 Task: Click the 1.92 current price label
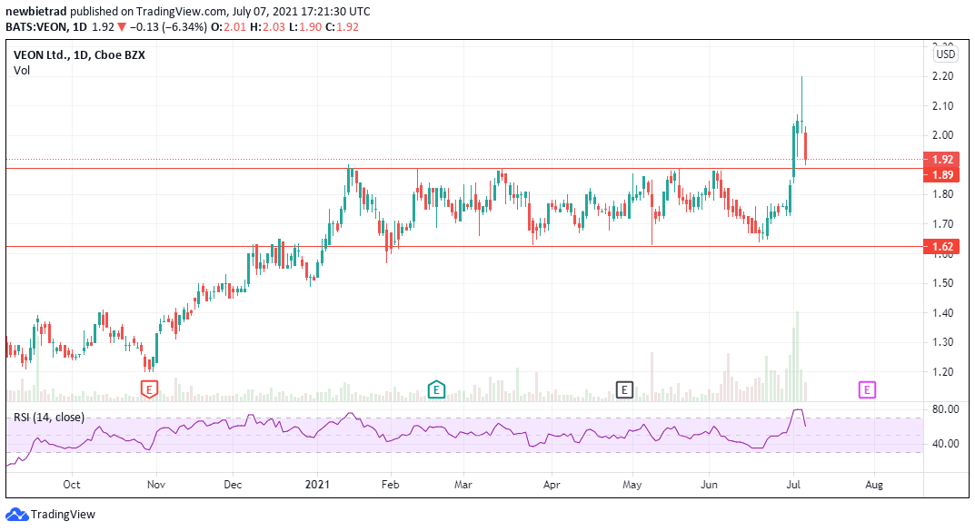(x=942, y=159)
